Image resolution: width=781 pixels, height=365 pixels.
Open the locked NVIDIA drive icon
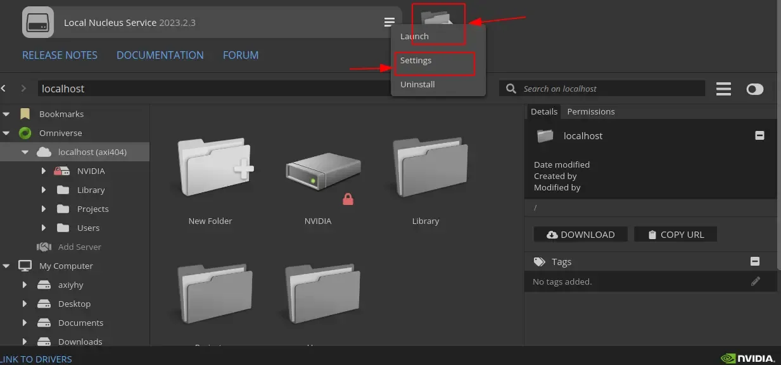pos(322,173)
